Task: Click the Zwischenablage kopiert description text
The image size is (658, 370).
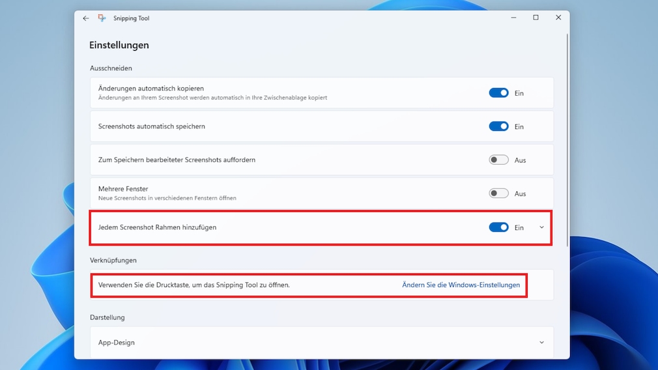Action: [213, 97]
